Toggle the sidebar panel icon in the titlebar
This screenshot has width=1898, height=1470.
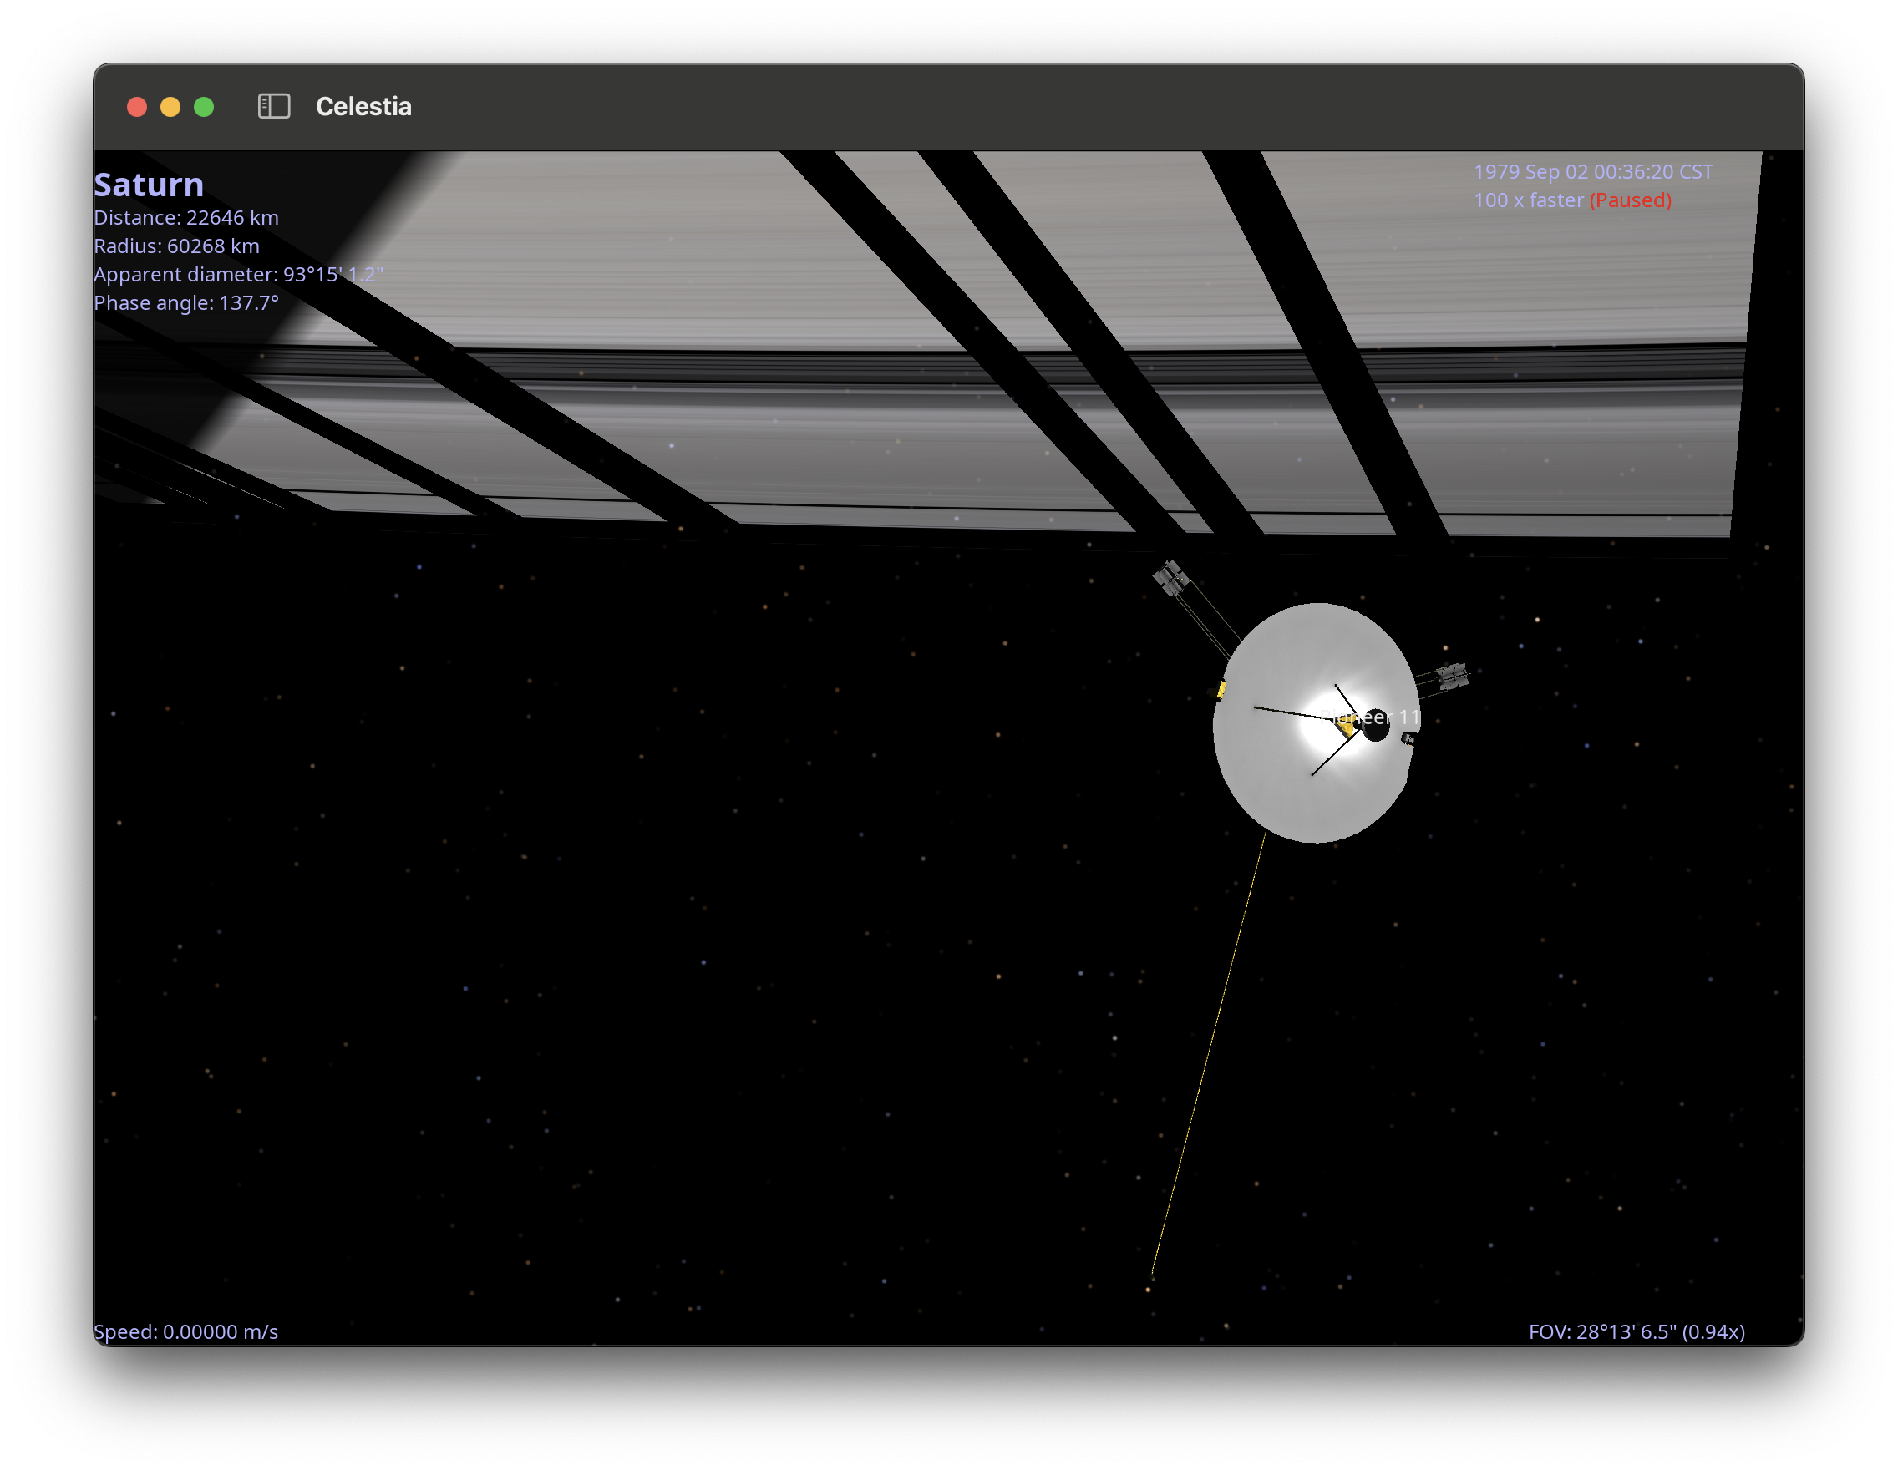coord(274,106)
